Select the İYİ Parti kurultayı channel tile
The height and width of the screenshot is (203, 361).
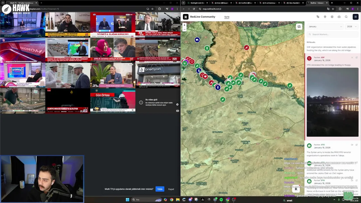click(x=113, y=25)
